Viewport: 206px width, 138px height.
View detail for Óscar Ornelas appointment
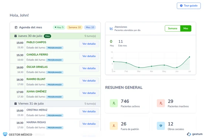(x=89, y=68)
